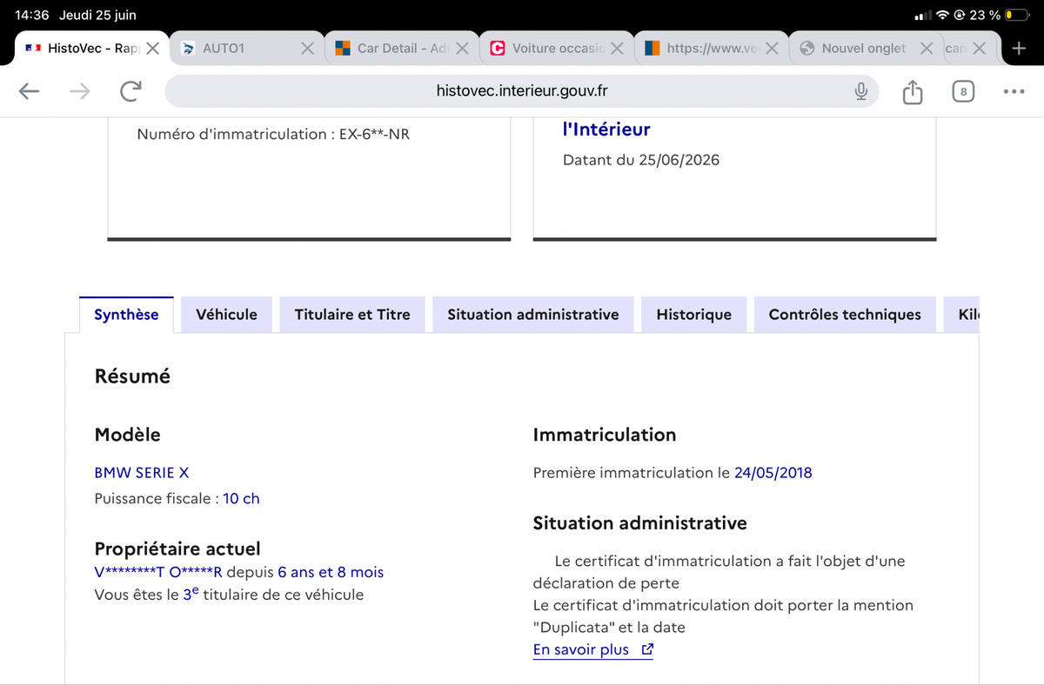The height and width of the screenshot is (685, 1044).
Task: Select the Synthèse tab
Action: pyautogui.click(x=126, y=315)
